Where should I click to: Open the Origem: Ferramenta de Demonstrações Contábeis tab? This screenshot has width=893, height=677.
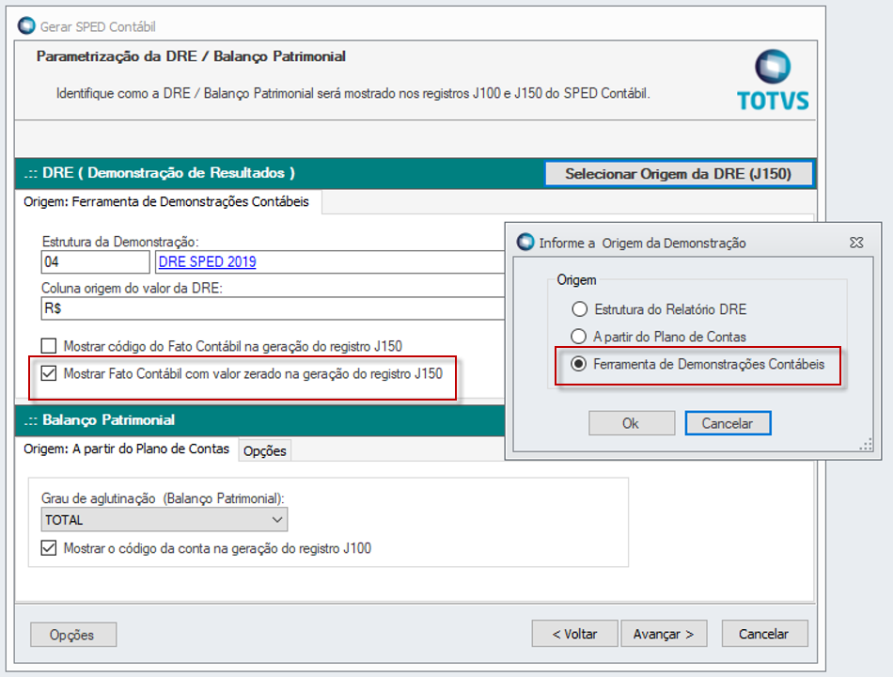[166, 202]
